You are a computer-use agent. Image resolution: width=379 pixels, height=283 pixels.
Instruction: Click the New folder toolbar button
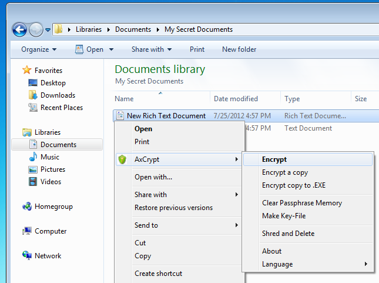coord(239,49)
